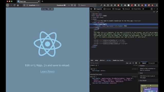Collapse the body element node

[92, 19]
